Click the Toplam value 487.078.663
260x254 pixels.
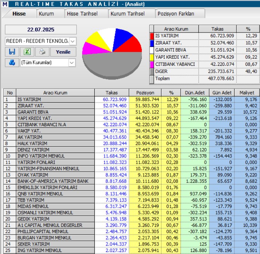(221, 79)
